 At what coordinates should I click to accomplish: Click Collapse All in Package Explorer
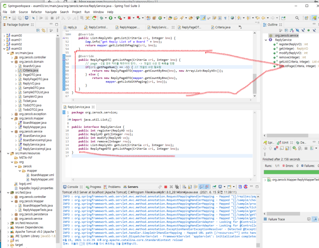tap(38, 30)
